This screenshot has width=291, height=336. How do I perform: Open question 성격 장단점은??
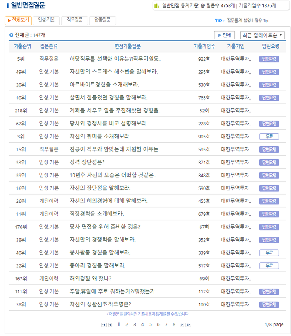(87, 162)
